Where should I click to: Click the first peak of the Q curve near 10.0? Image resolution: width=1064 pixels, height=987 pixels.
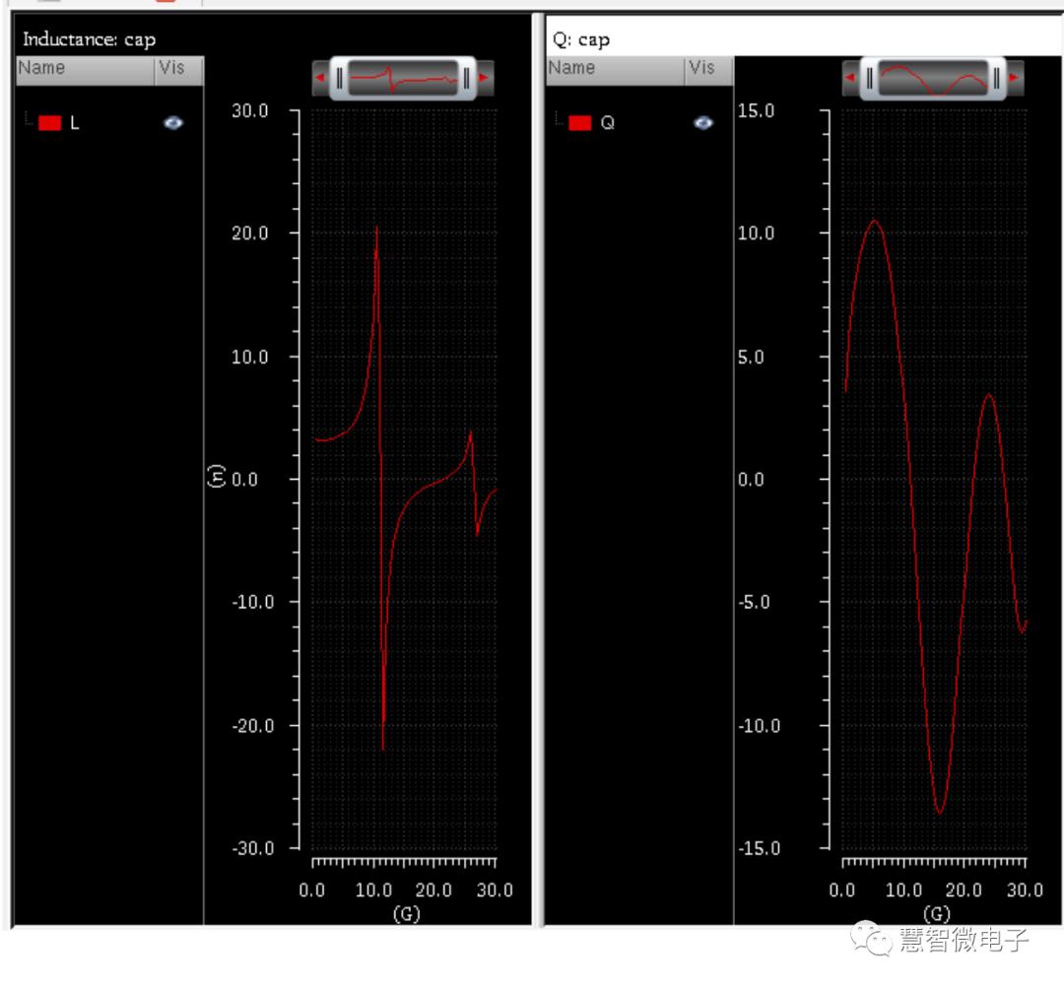point(874,222)
